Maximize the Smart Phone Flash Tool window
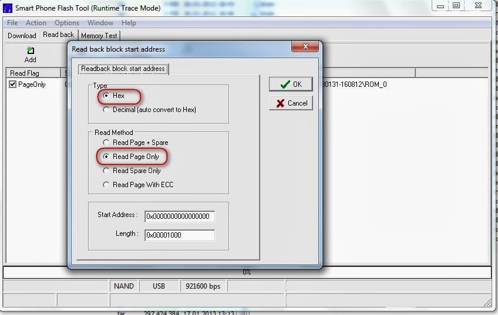The image size is (498, 315). point(456,5)
